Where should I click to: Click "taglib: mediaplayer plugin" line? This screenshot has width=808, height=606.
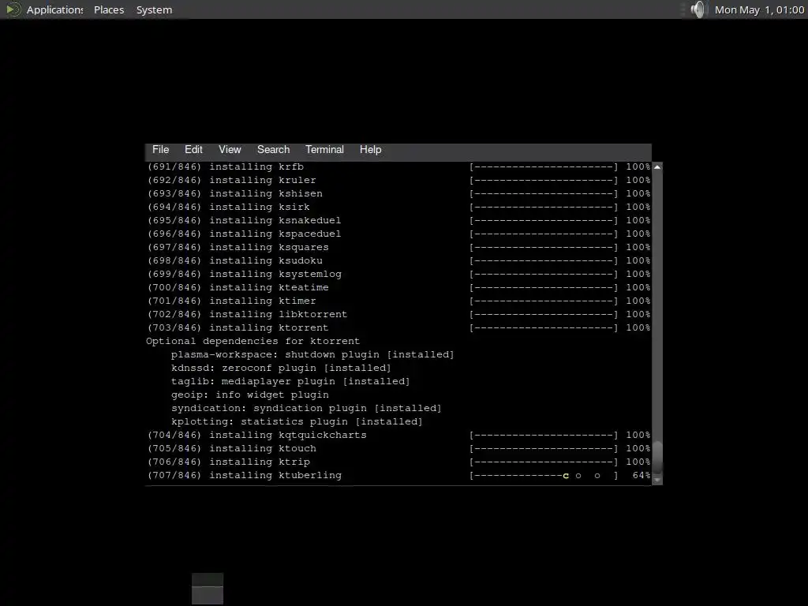click(290, 381)
